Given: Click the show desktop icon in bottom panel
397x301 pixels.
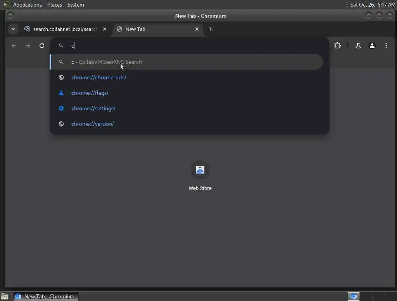Looking at the screenshot, I should [5, 296].
